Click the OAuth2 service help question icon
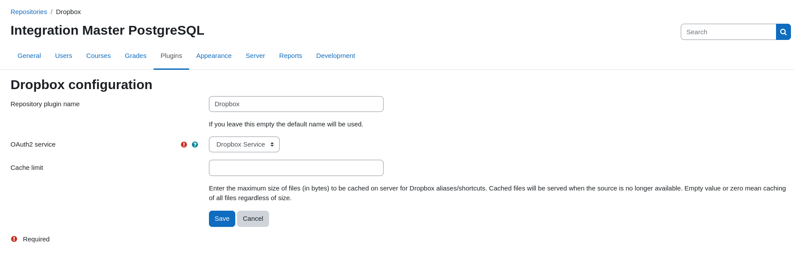Image resolution: width=794 pixels, height=255 pixels. click(x=195, y=144)
